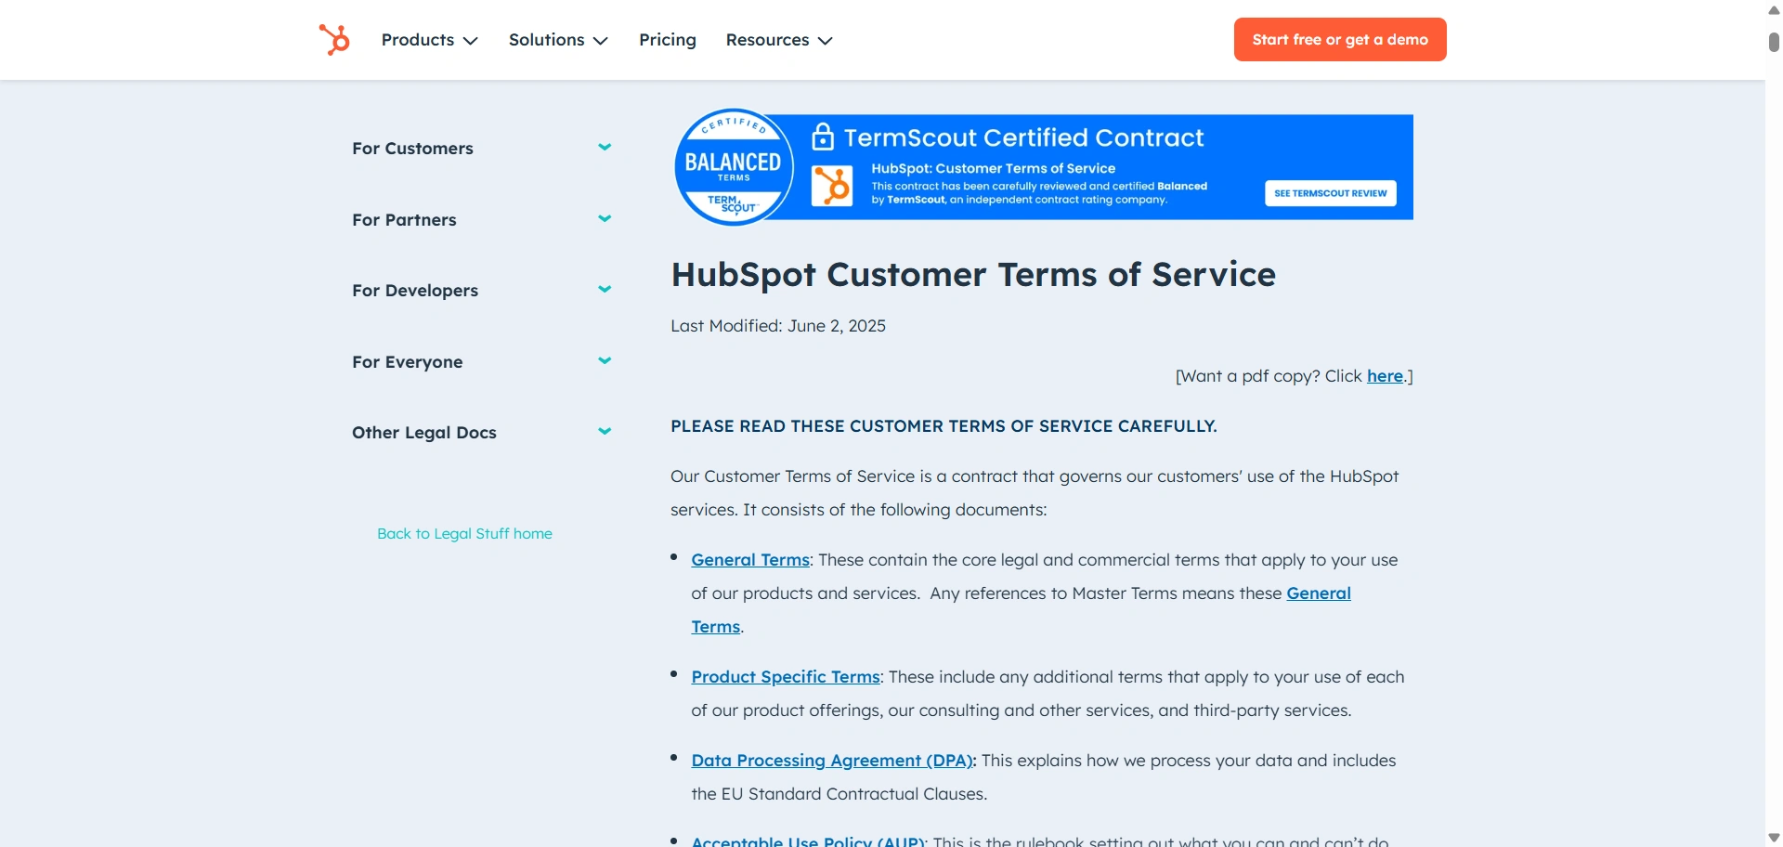Go to the Pricing page

[667, 40]
